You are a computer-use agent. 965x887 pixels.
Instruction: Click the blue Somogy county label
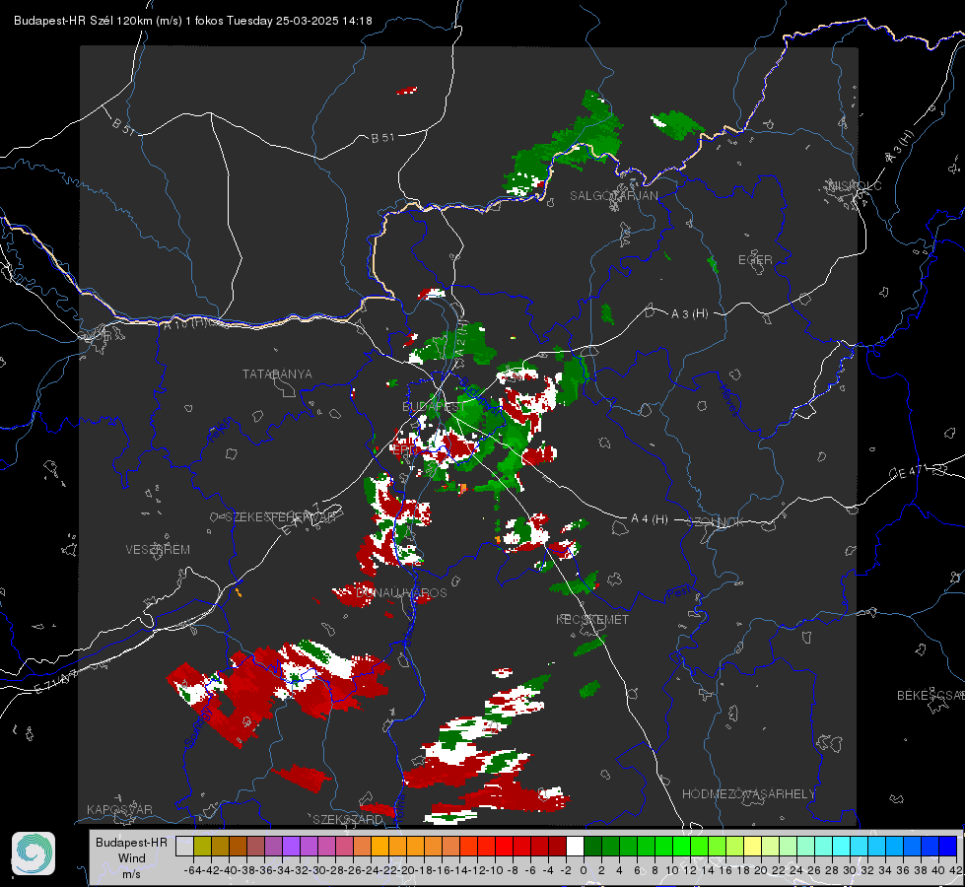click(197, 727)
